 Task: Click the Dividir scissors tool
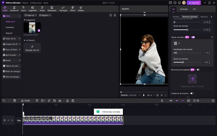(25, 101)
